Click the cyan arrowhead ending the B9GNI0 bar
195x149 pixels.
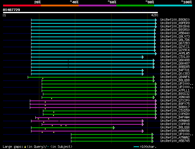point(156,20)
